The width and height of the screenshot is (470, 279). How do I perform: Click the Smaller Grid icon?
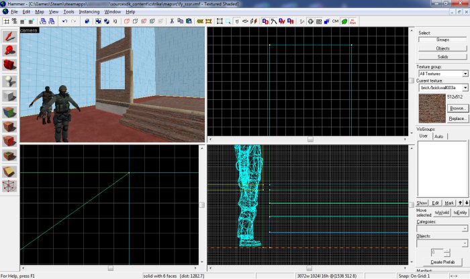pos(22,21)
